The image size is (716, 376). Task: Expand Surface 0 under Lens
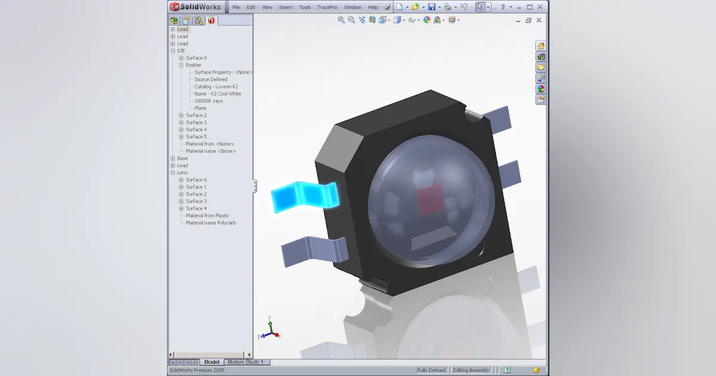tap(181, 180)
